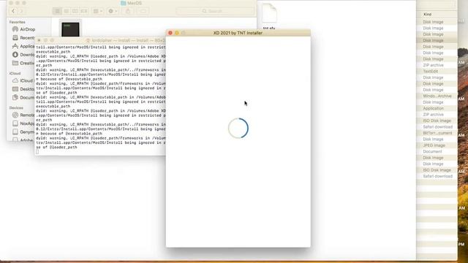Select the Genym device in sidebar
The image size is (468, 263).
23,131
